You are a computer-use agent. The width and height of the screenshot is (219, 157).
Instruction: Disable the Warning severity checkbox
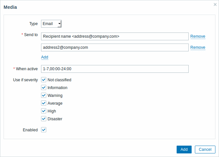point(44,95)
